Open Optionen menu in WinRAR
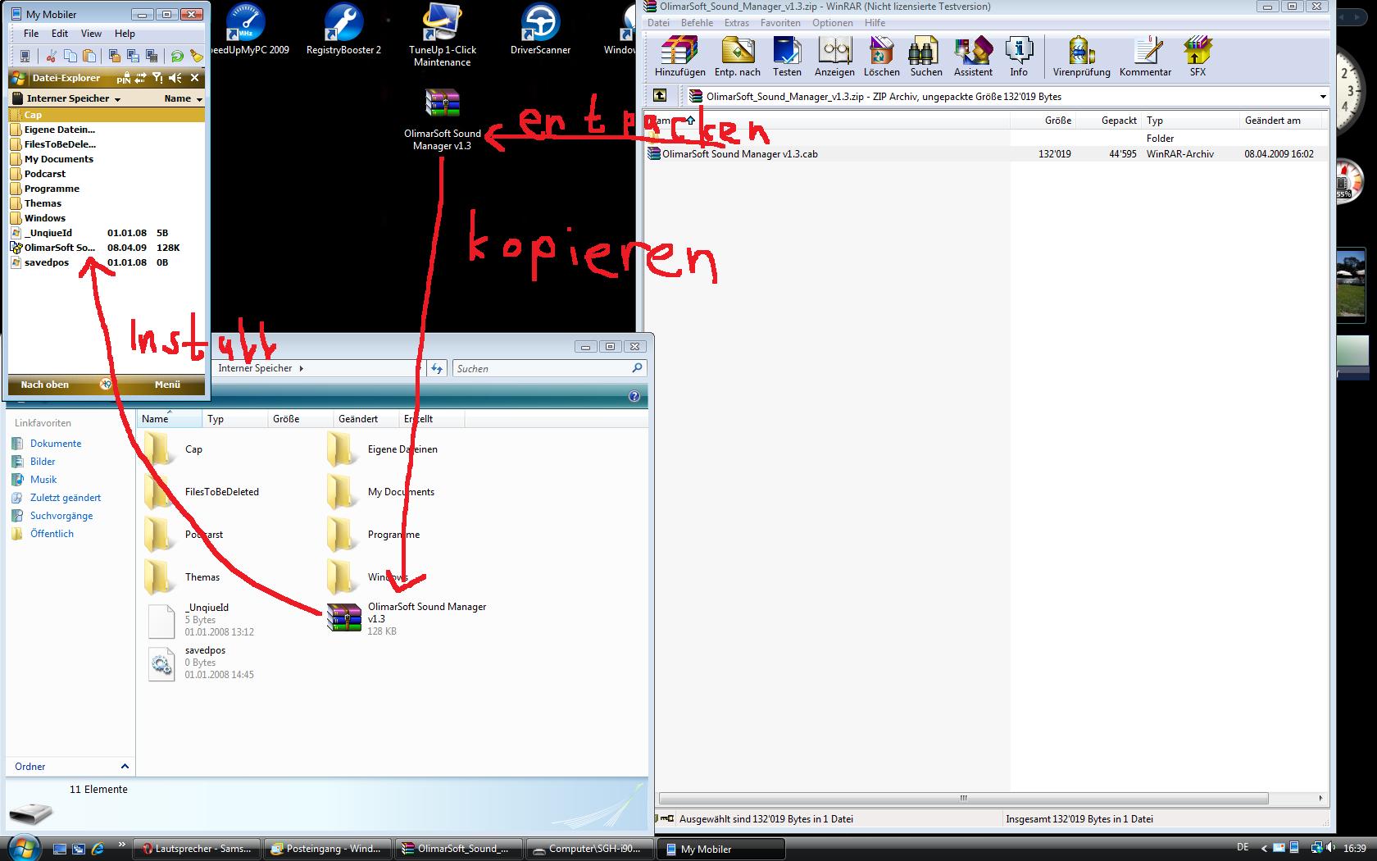The height and width of the screenshot is (861, 1377). click(x=832, y=23)
